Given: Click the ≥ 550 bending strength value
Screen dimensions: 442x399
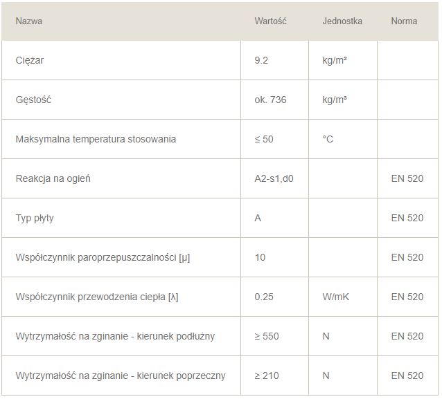Looking at the screenshot, I should (x=267, y=336).
